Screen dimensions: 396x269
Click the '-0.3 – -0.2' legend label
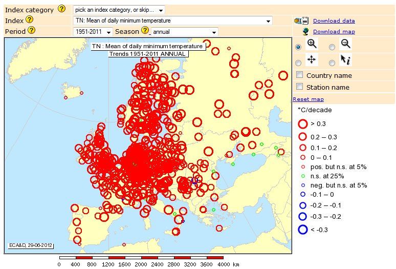(325, 217)
